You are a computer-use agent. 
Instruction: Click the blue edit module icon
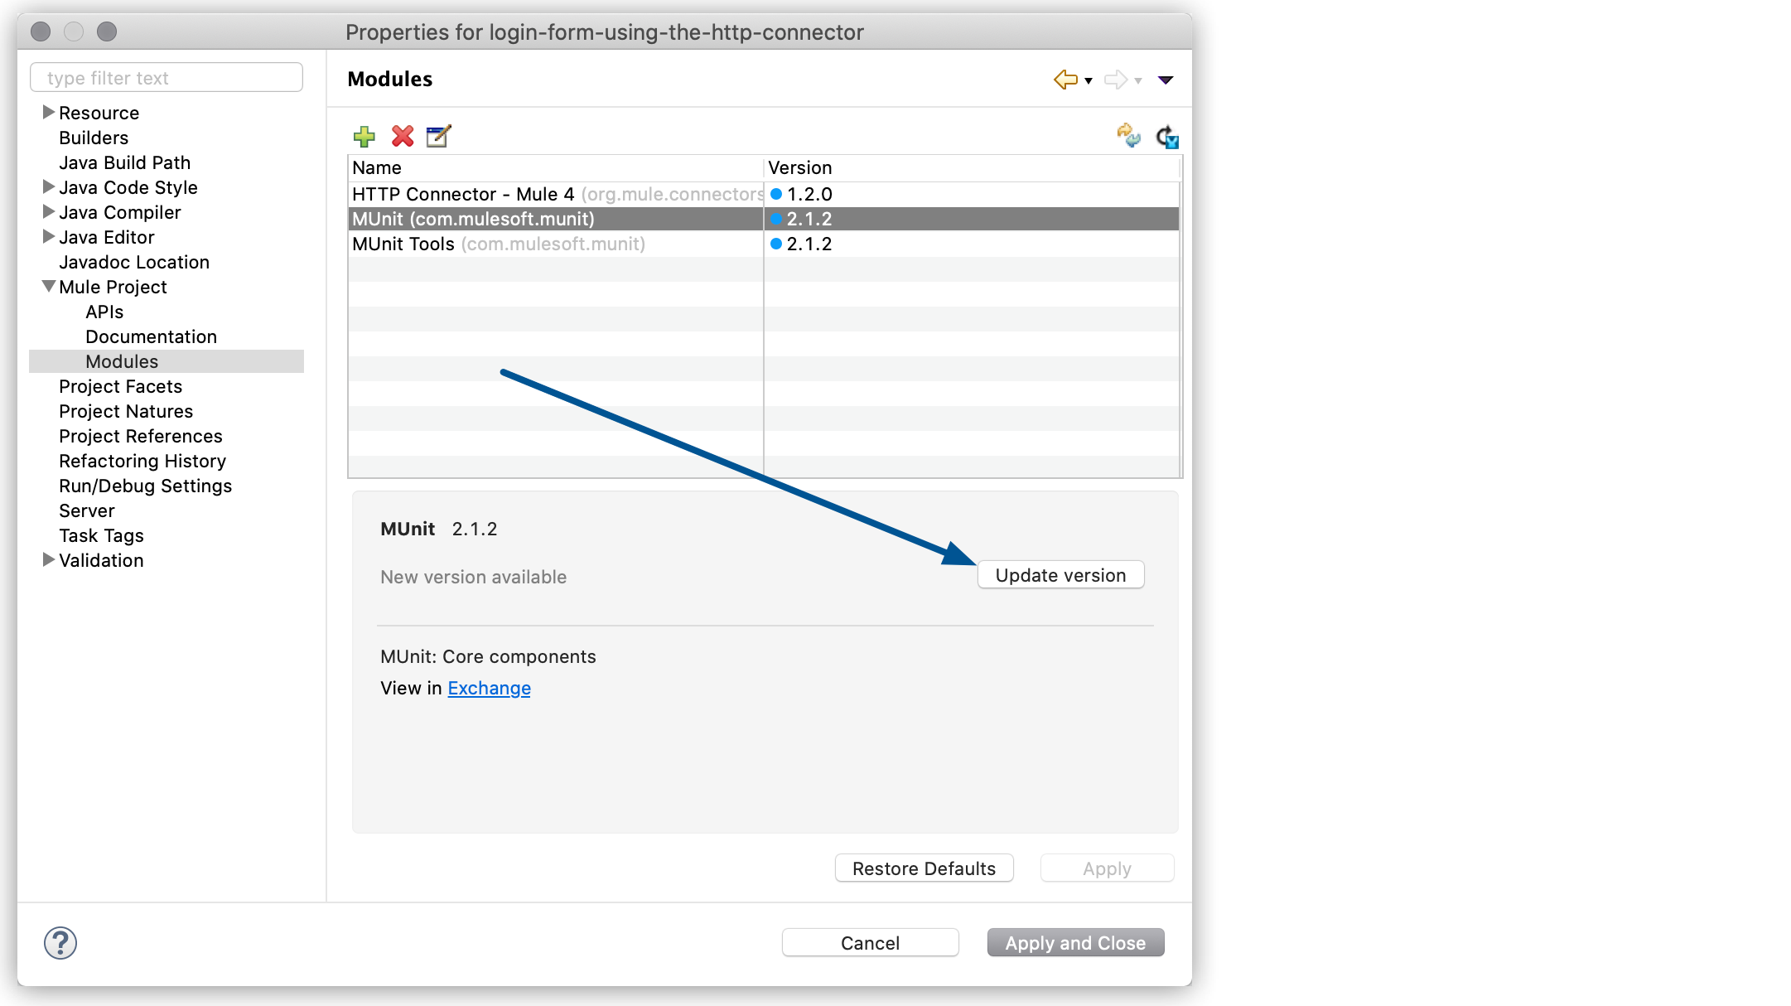pyautogui.click(x=439, y=137)
